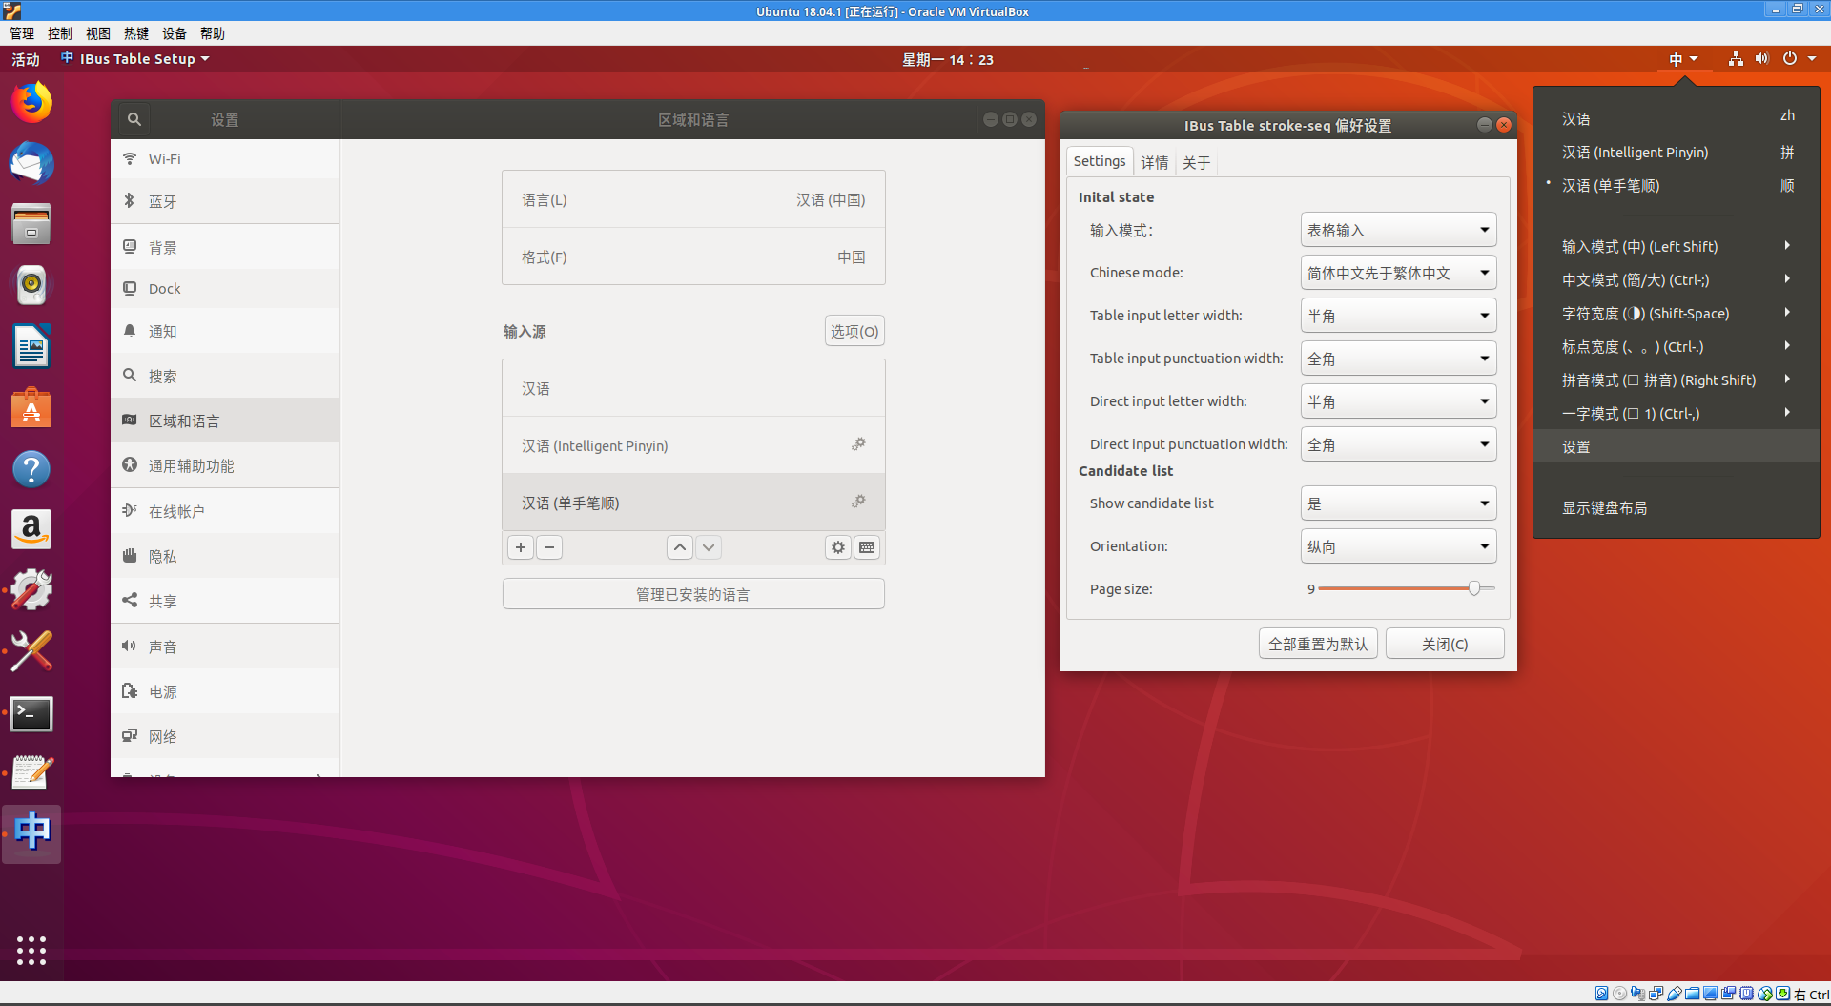Open 声音 in Settings sidebar
The width and height of the screenshot is (1831, 1006).
(225, 647)
